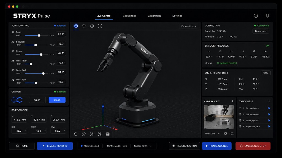Click the J5 Wrist Roll slider handle

(x=43, y=74)
